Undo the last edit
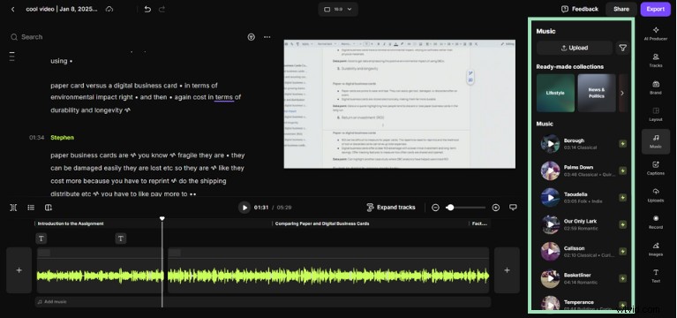The image size is (677, 318). (x=147, y=9)
